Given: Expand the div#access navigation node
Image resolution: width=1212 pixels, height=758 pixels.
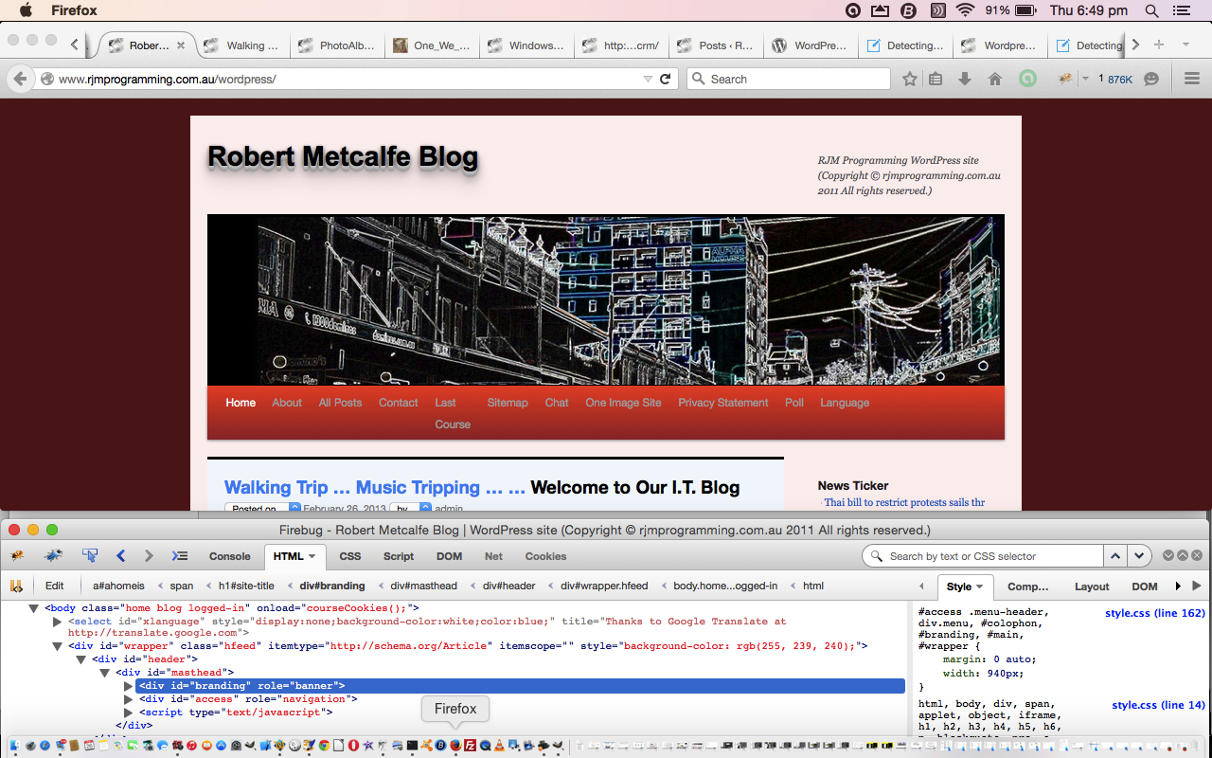Looking at the screenshot, I should 129,698.
